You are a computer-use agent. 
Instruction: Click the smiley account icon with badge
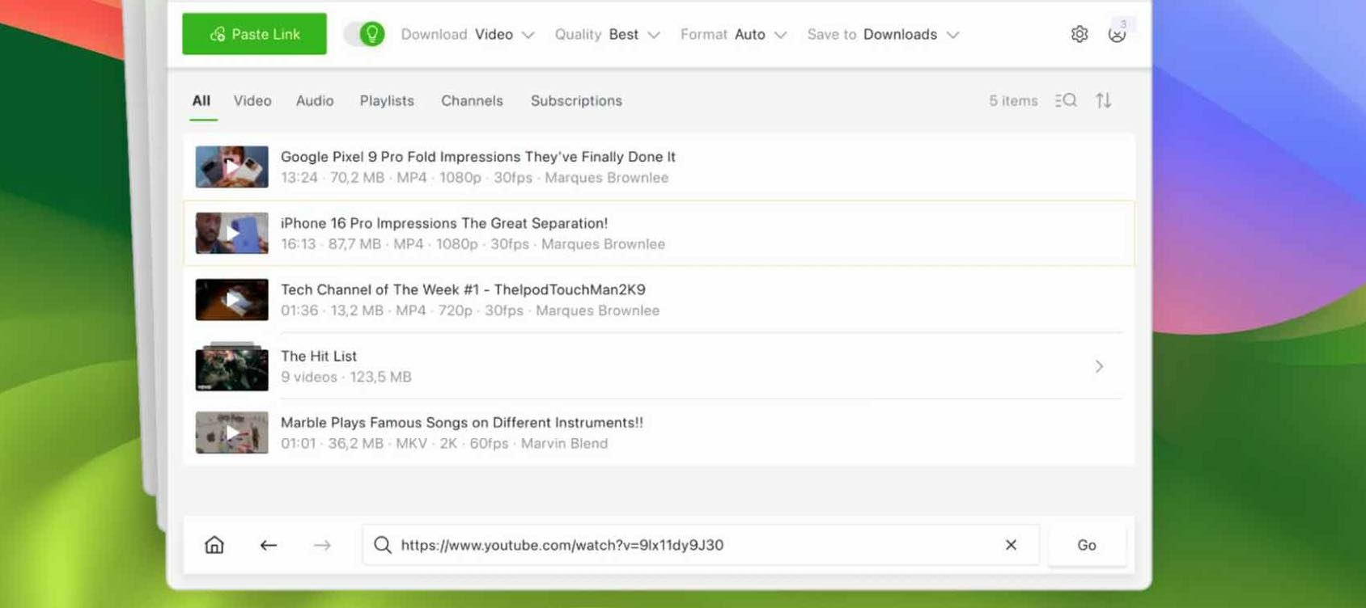click(1118, 34)
